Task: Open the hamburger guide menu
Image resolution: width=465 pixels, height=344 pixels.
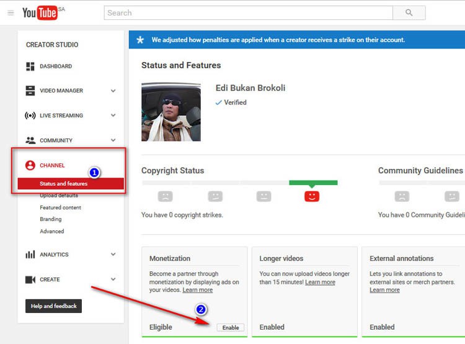Action: [11, 13]
